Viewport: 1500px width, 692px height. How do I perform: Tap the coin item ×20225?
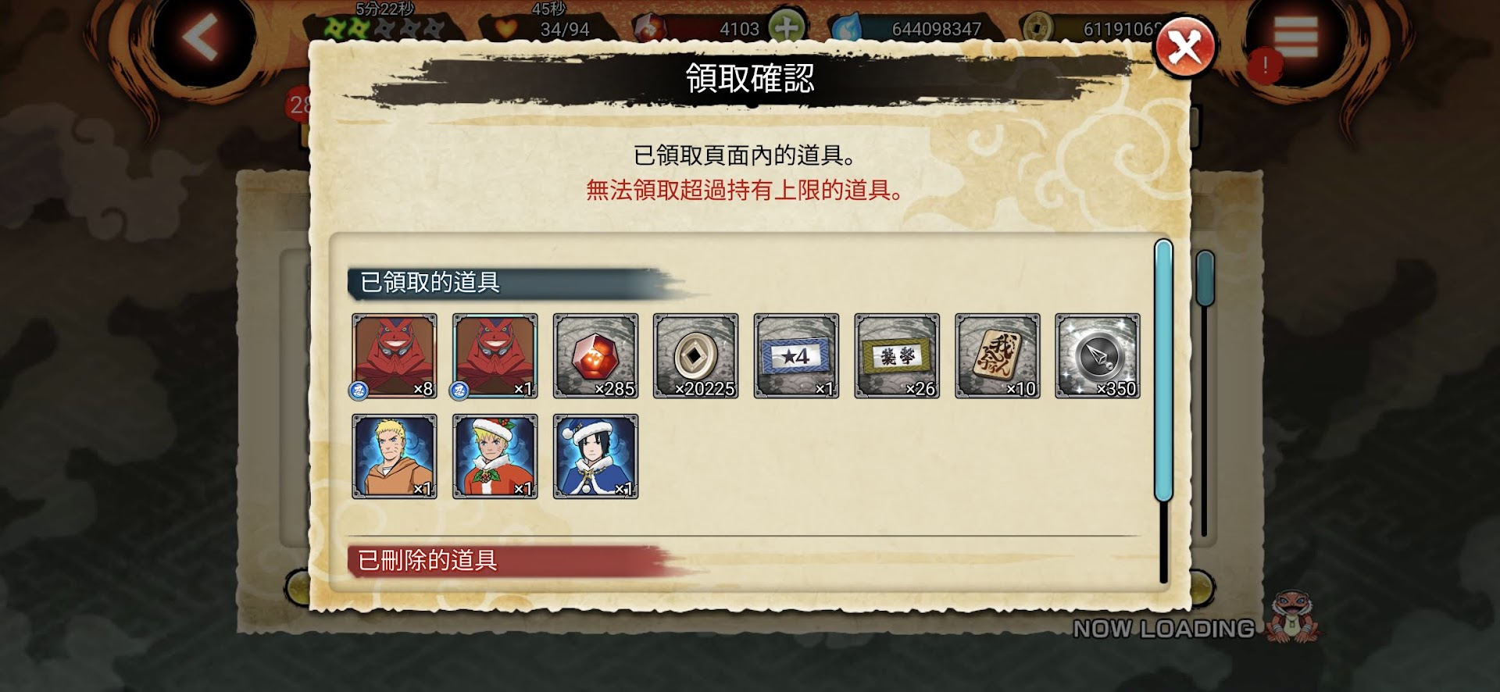[x=695, y=356]
